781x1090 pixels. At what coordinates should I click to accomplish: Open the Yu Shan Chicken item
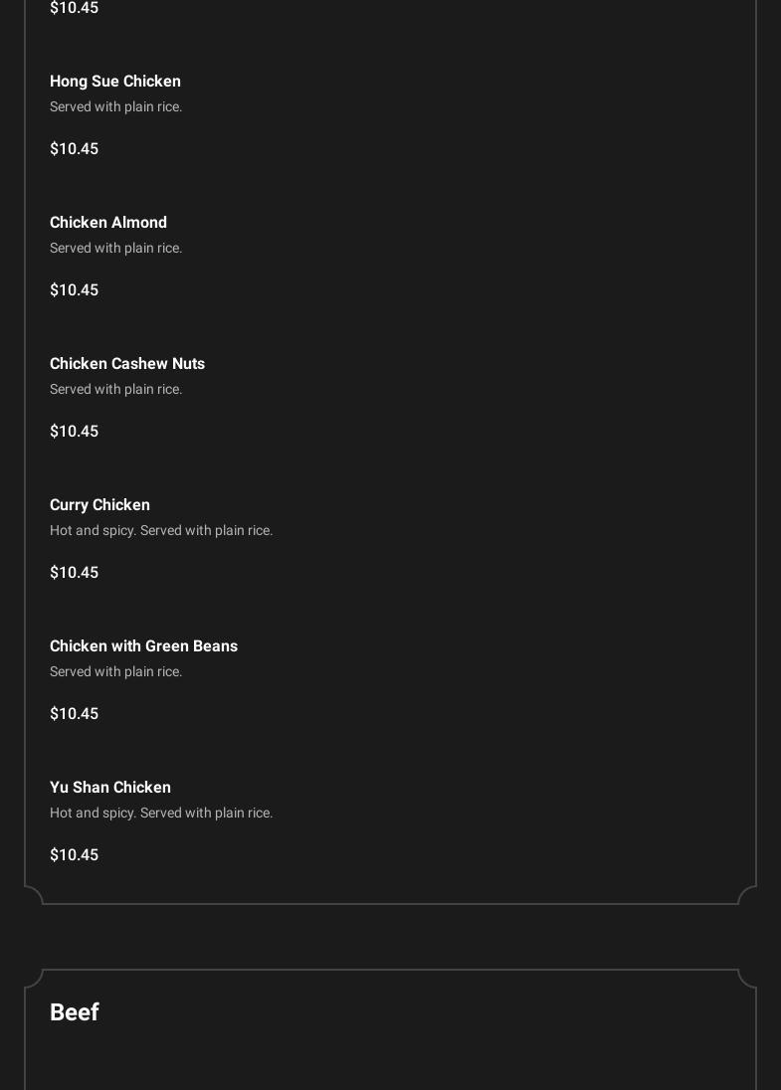tap(110, 788)
